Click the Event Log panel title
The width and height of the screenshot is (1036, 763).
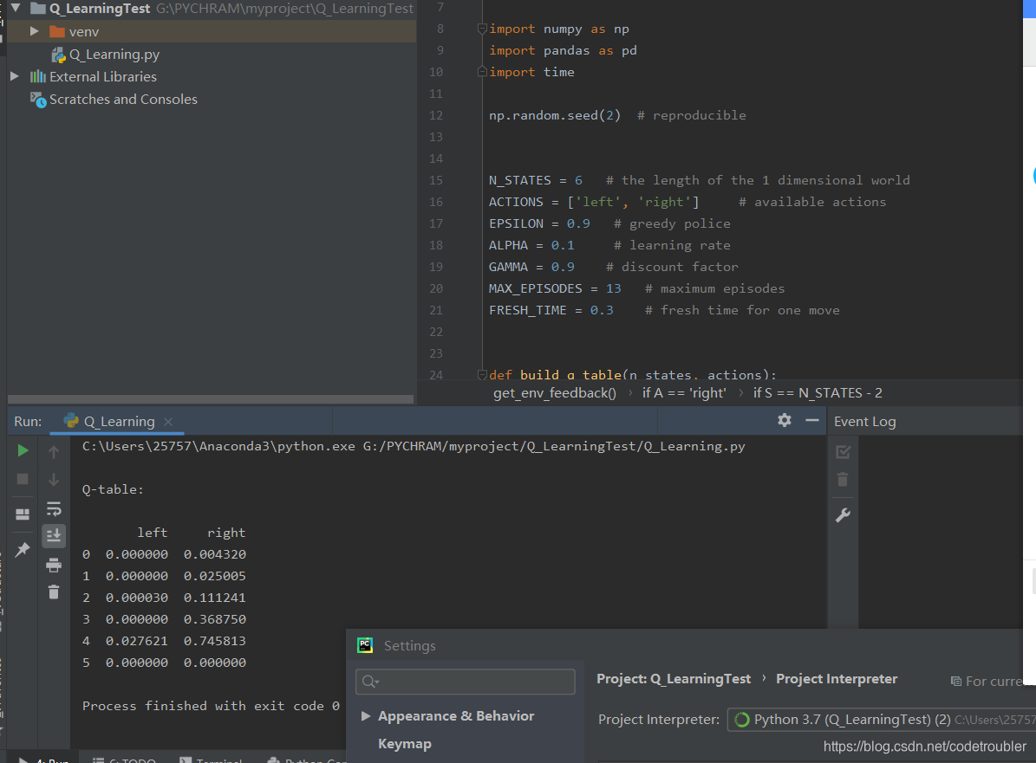(x=864, y=422)
